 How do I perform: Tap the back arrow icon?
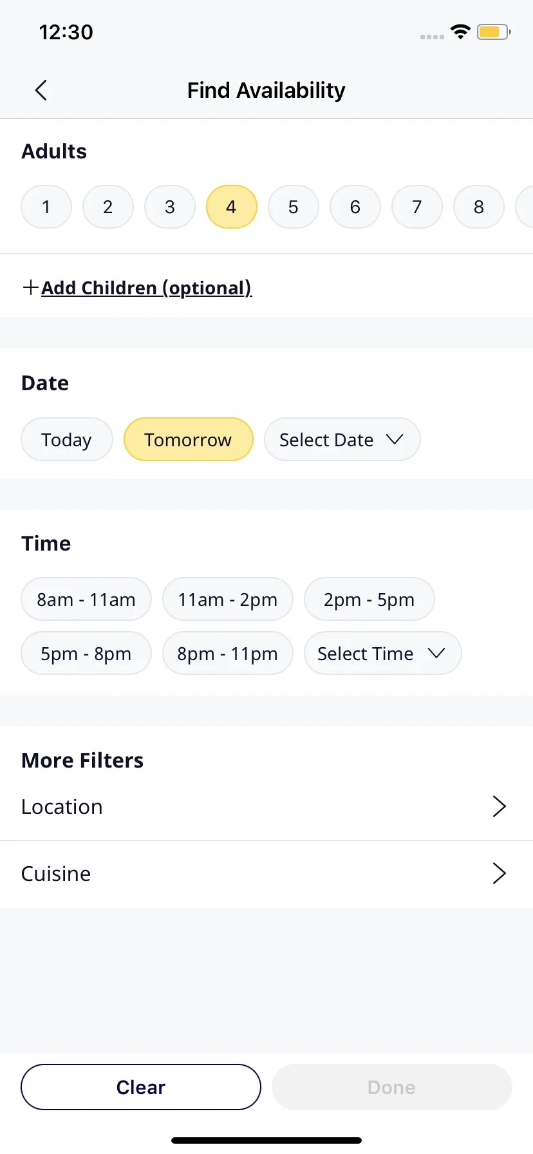(x=41, y=90)
